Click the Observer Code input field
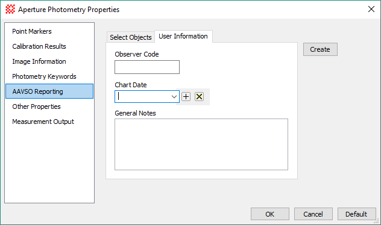 click(x=147, y=67)
